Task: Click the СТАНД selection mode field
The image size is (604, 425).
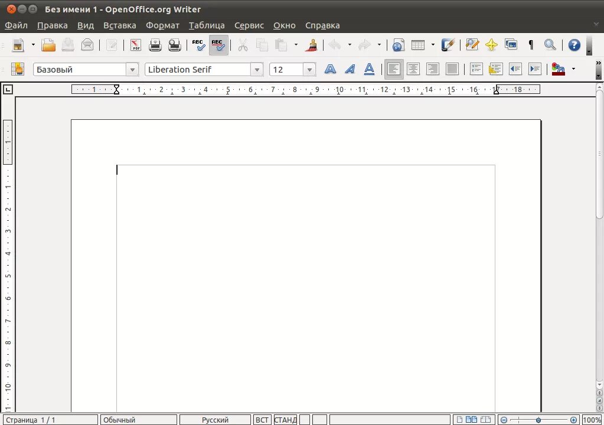Action: (285, 420)
